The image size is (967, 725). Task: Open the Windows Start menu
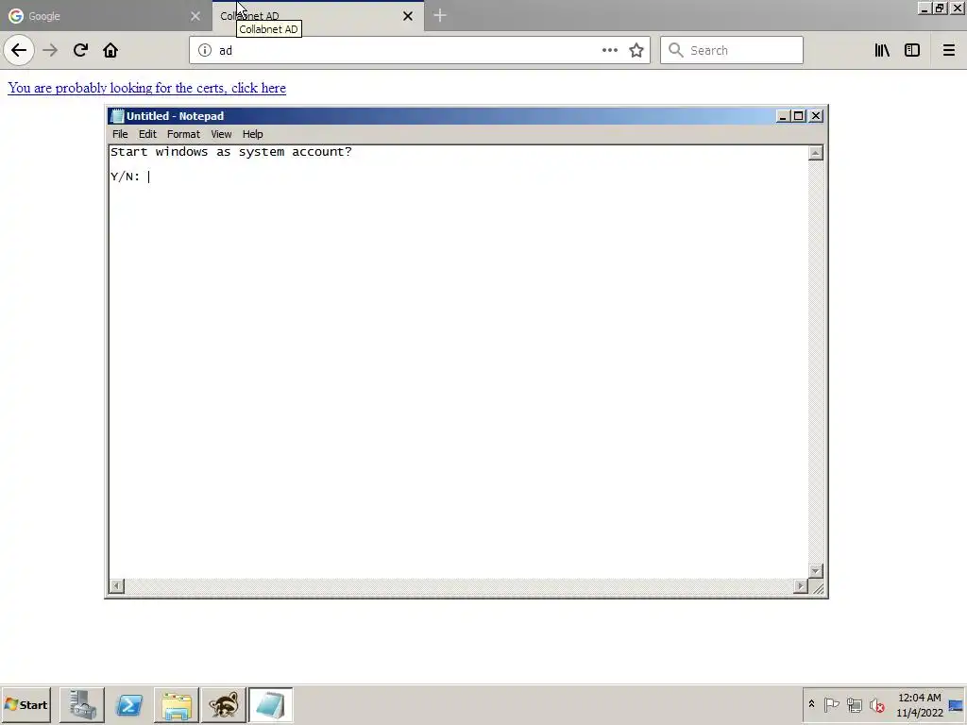pyautogui.click(x=25, y=704)
